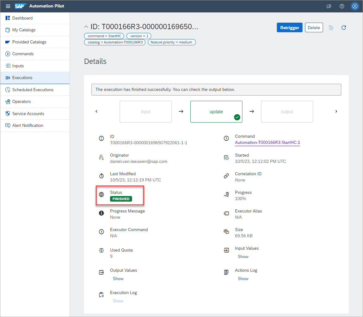
Task: Click the Last Modified time 12:12:19 PM UTC
Action: coord(144,180)
